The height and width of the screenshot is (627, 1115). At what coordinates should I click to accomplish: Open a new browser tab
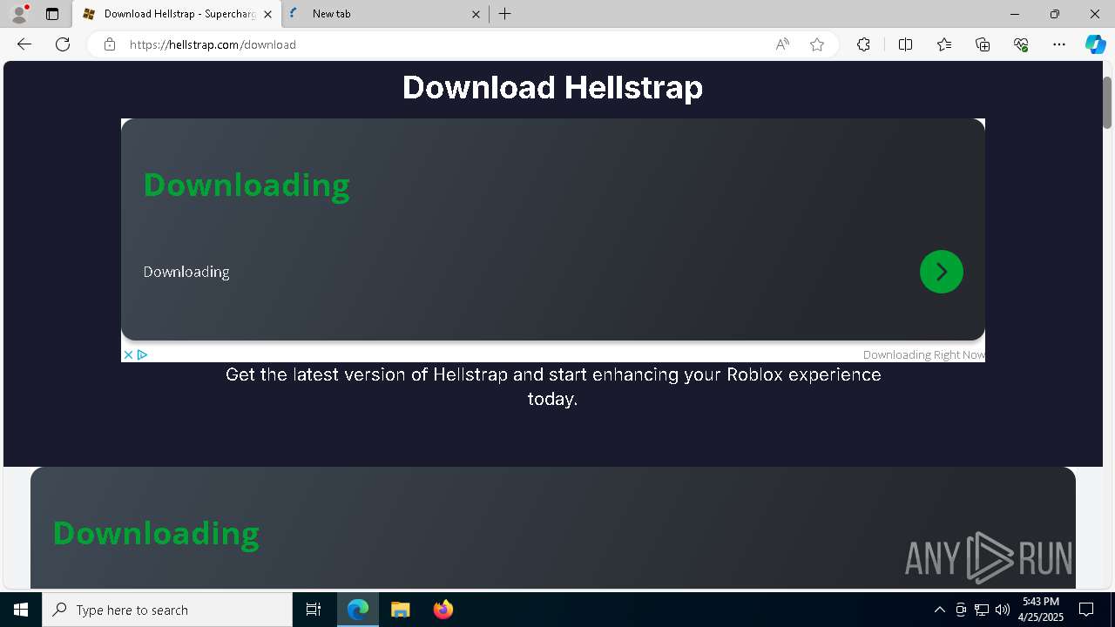(x=505, y=14)
